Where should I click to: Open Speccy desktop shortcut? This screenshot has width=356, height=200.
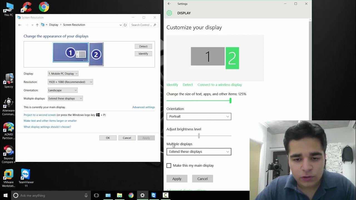9,81
